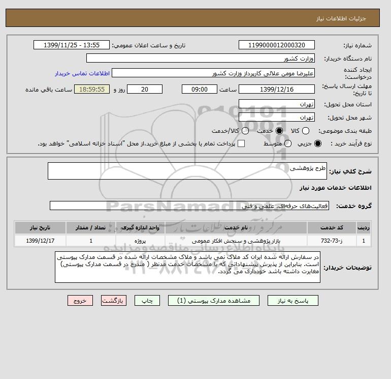This screenshot has height=379, width=391.
Task: Click the ساعت باقی مانده label
Action: (49, 90)
